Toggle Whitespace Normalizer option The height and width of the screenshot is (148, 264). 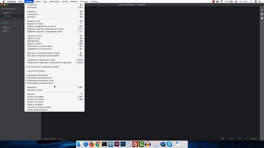click(x=54, y=75)
